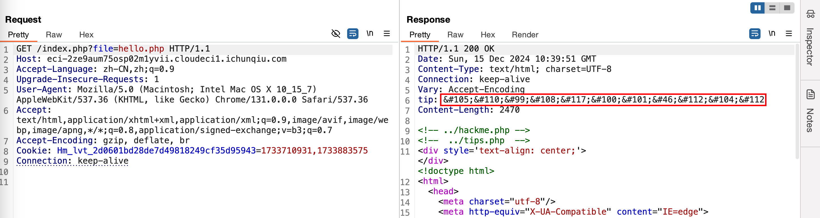Screen dimensions: 820x218
Task: Select top-bottom split layout icon
Action: 772,8
